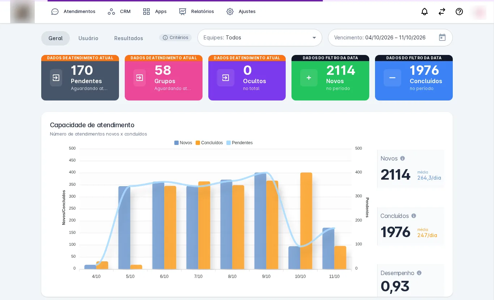Viewport: 494px width, 300px height.
Task: Switch to the Geral tab
Action: coord(56,38)
